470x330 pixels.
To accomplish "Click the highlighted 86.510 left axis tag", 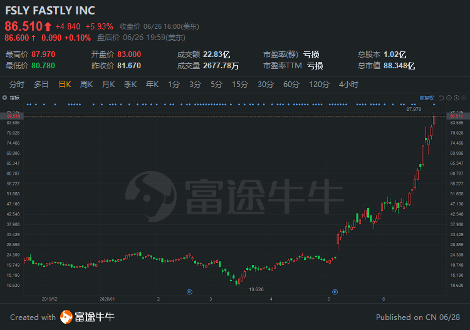I will [12, 116].
